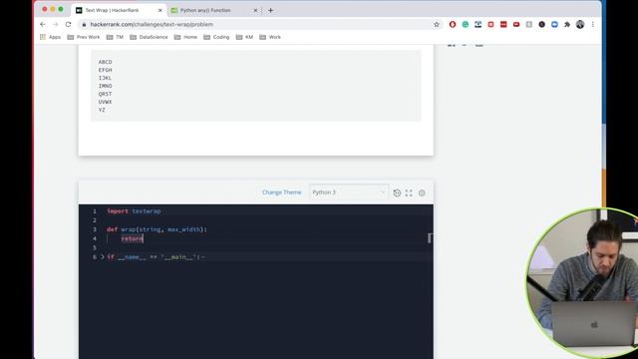This screenshot has height=359, width=638.
Task: Open a new browser tab
Action: pos(270,10)
